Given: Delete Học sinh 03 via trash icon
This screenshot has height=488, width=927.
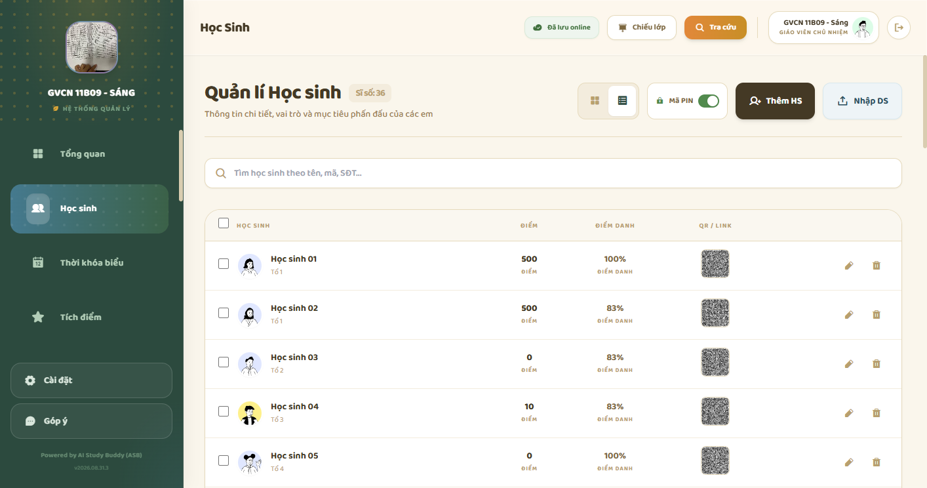Looking at the screenshot, I should click(877, 364).
